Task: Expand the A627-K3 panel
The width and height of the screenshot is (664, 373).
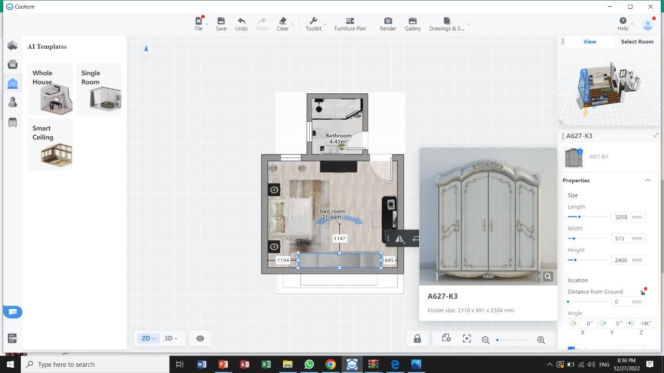Action: coord(656,136)
